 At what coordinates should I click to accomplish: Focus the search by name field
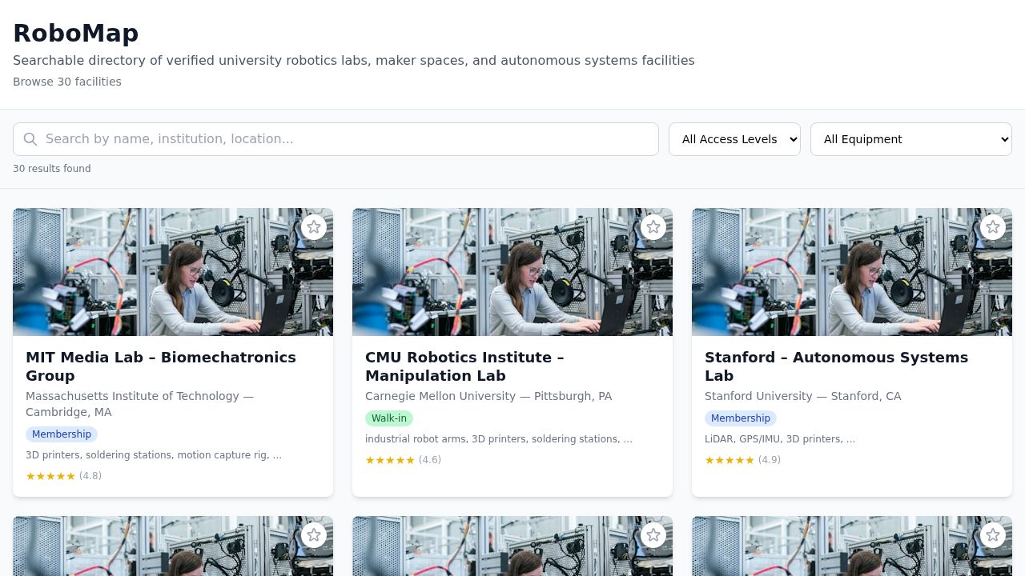tap(336, 139)
